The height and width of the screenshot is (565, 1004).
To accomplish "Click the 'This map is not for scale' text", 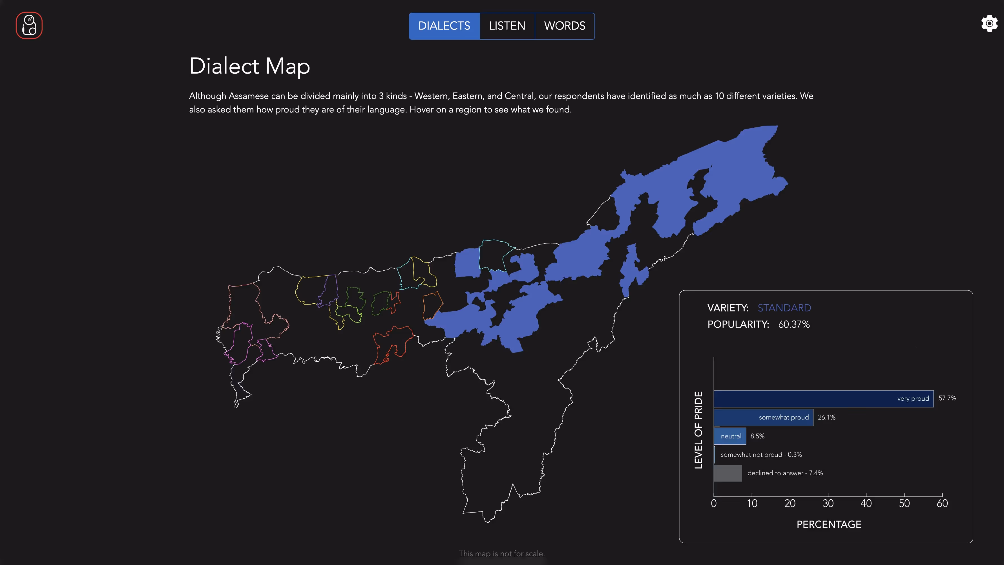I will coord(502,553).
